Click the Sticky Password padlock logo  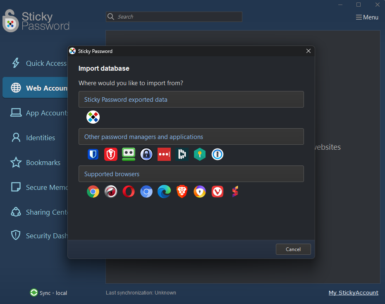tap(10, 21)
